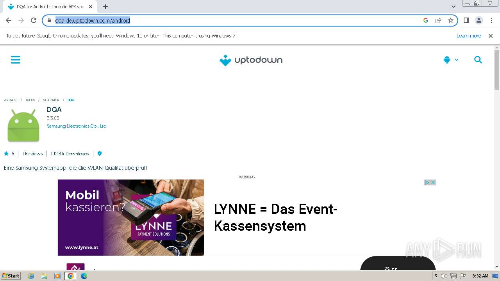Viewport: 500px width, 281px height.
Task: Click the DQA breadcrumb item
Action: coord(71,100)
